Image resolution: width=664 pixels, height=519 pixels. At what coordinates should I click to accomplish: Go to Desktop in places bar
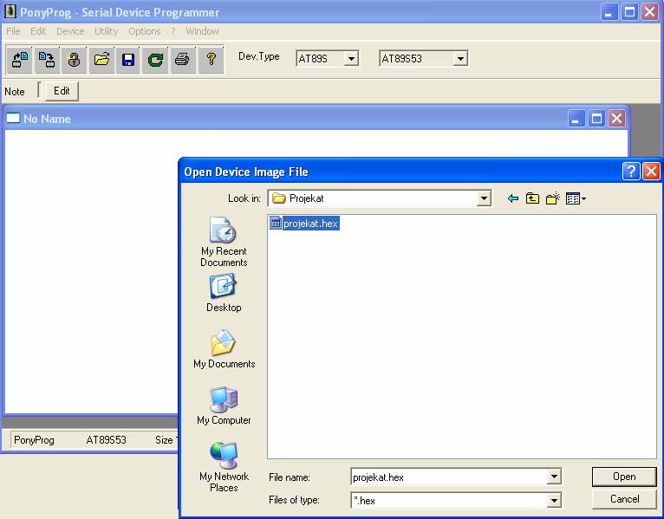click(x=224, y=293)
